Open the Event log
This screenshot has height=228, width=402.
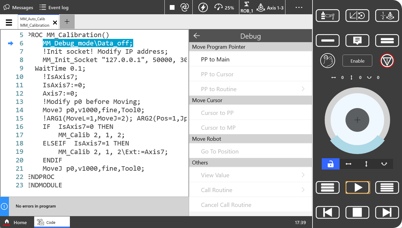[54, 7]
